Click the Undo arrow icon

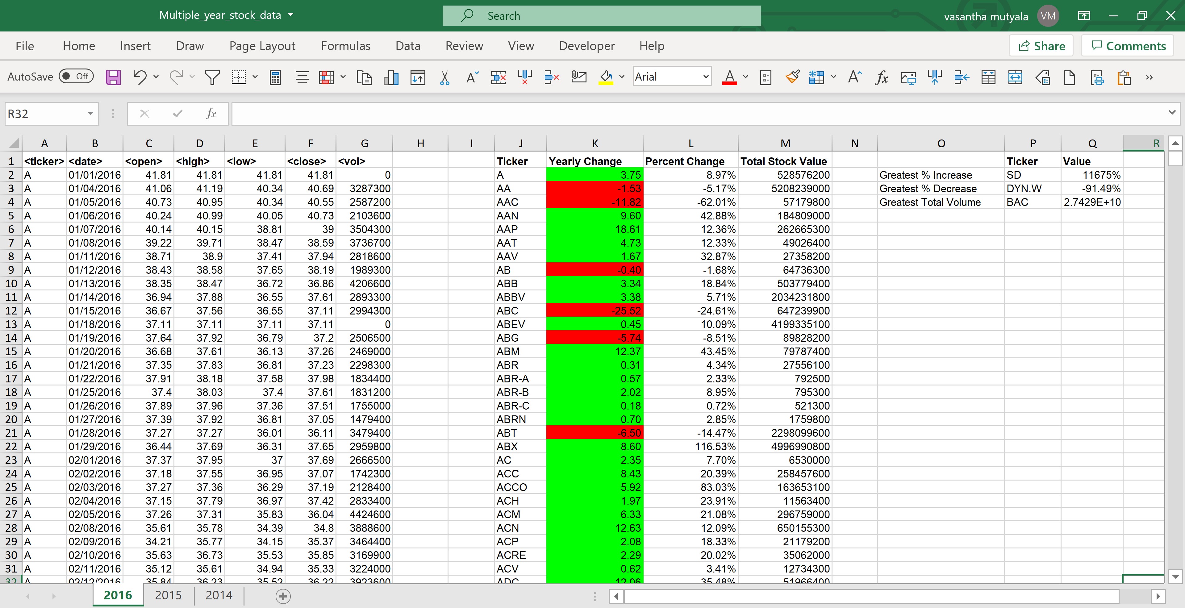click(140, 77)
